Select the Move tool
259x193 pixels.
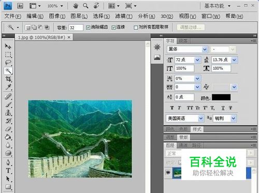pyautogui.click(x=8, y=46)
